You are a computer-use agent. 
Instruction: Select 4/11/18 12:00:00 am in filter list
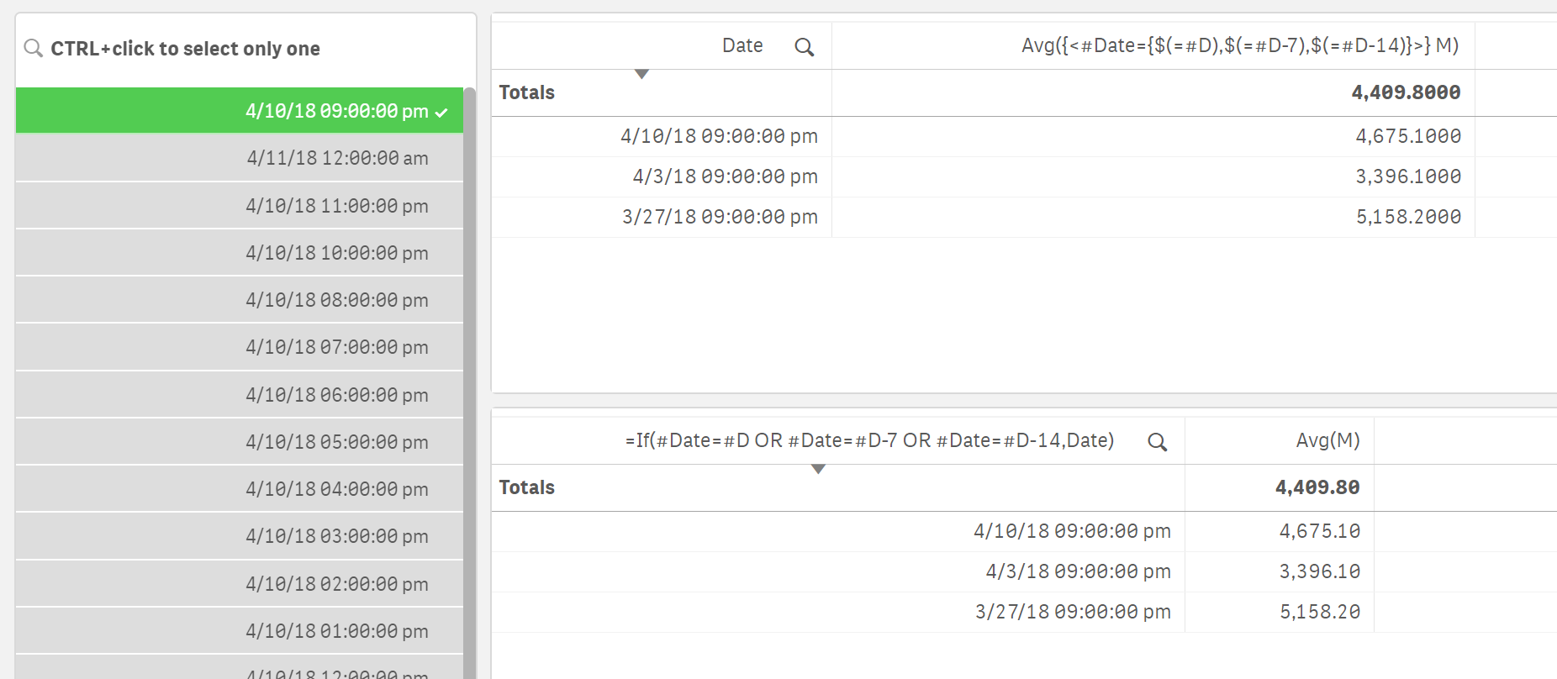coord(240,158)
